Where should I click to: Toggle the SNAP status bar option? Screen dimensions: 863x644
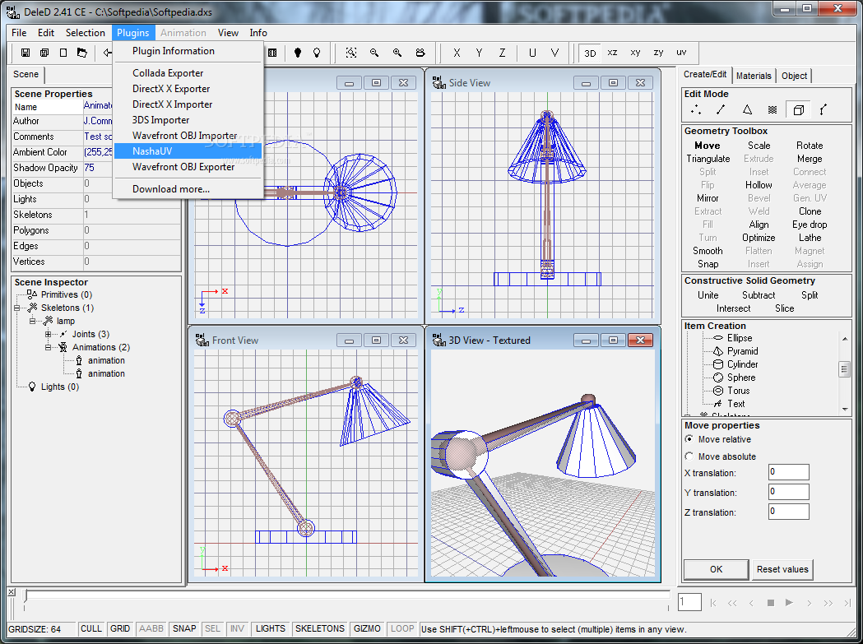click(184, 628)
